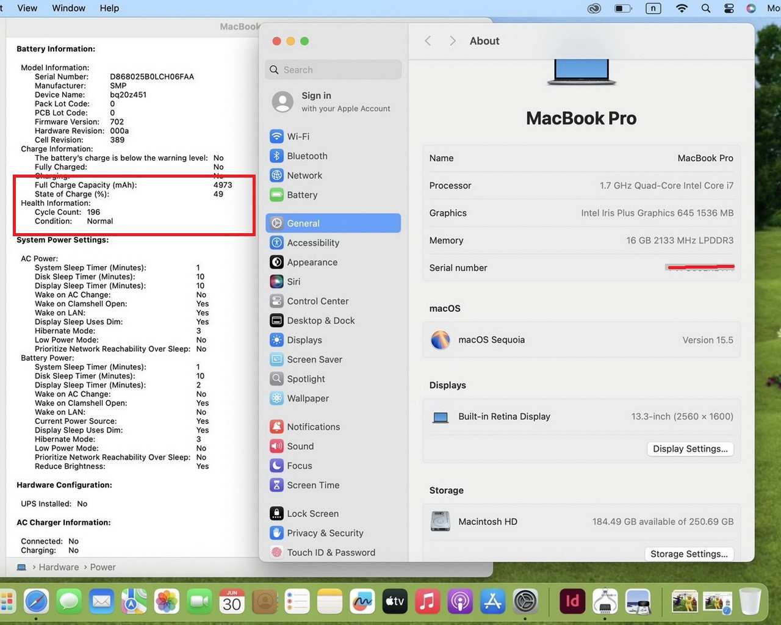The height and width of the screenshot is (625, 781).
Task: Open Notes app in the Dock
Action: [329, 602]
